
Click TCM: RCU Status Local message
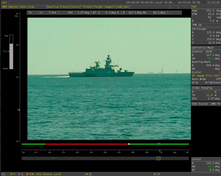(x=45, y=174)
